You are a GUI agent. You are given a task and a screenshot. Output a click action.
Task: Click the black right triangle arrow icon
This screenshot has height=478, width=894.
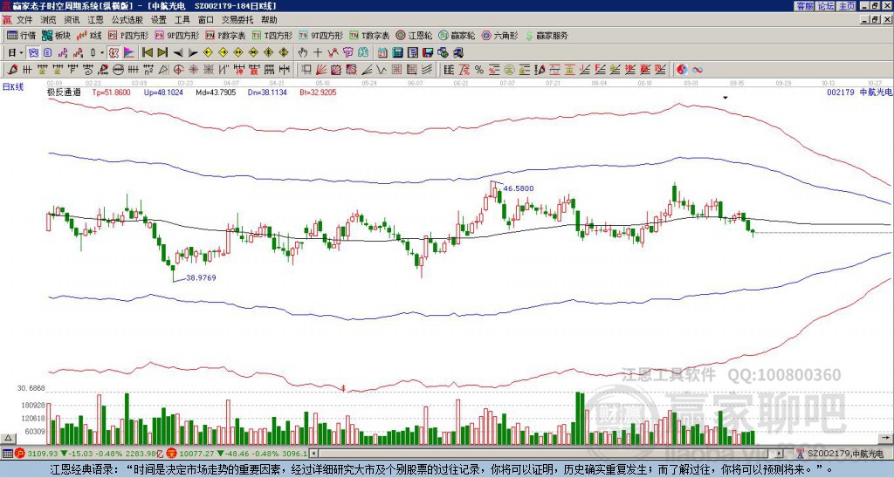tap(193, 53)
